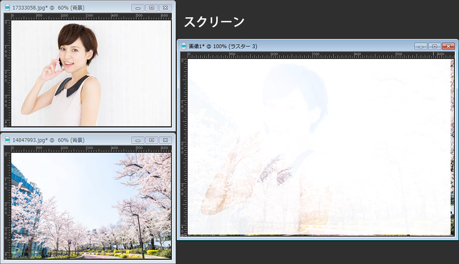Close the 画像1 window with red X

click(448, 46)
